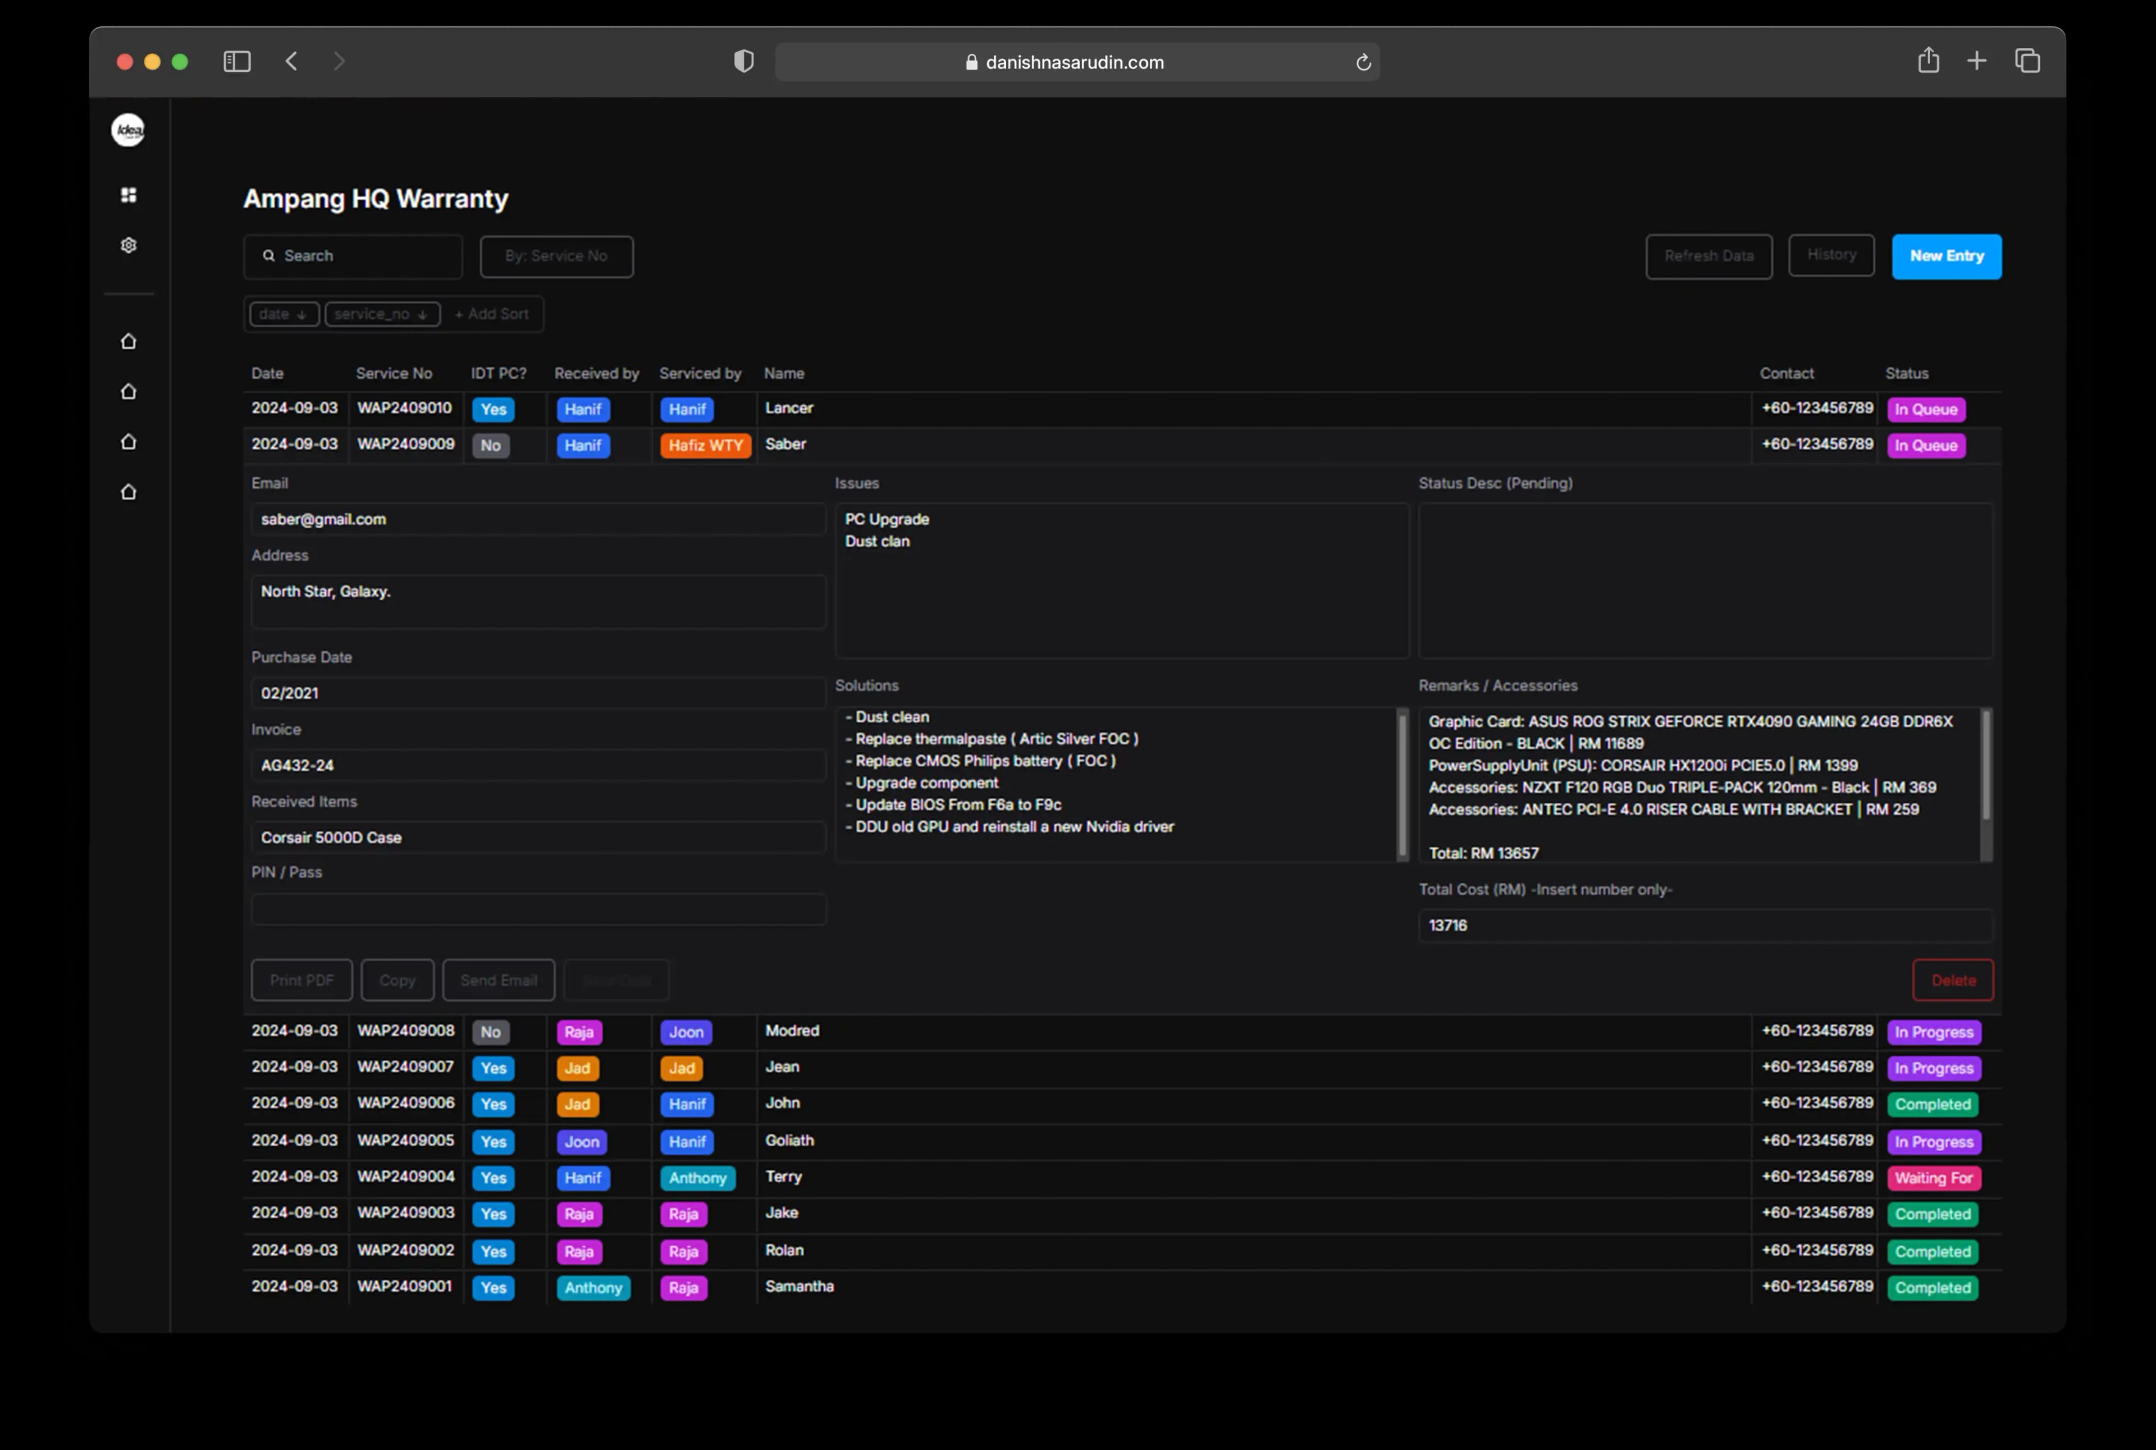Toggle IDT PC 'Yes' badge for Jean

(493, 1068)
